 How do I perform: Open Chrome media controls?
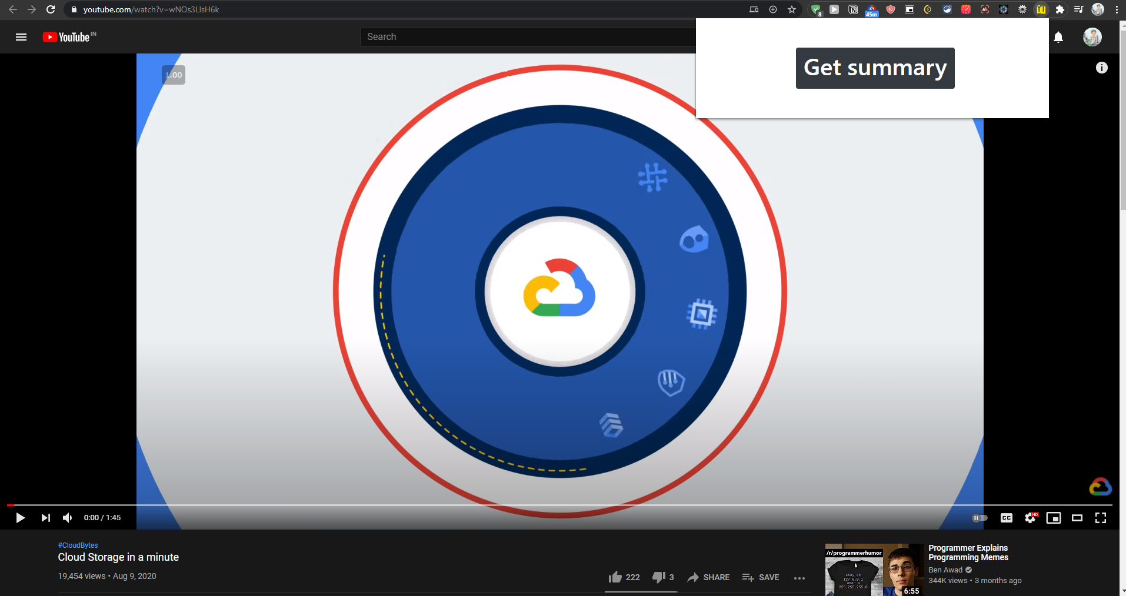(x=1079, y=9)
